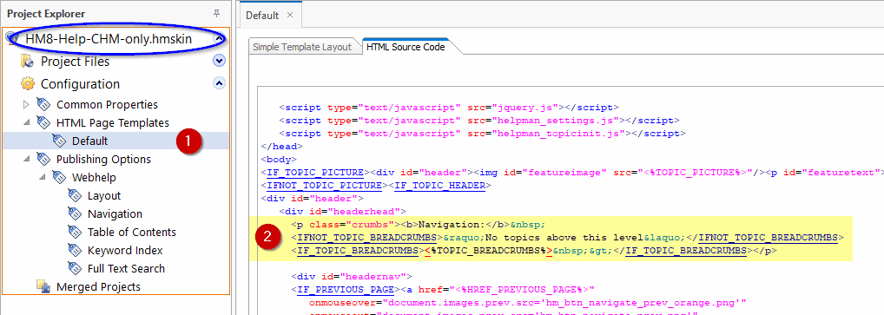The height and width of the screenshot is (315, 884).
Task: Click the Navigation tag icon
Action: click(x=75, y=213)
